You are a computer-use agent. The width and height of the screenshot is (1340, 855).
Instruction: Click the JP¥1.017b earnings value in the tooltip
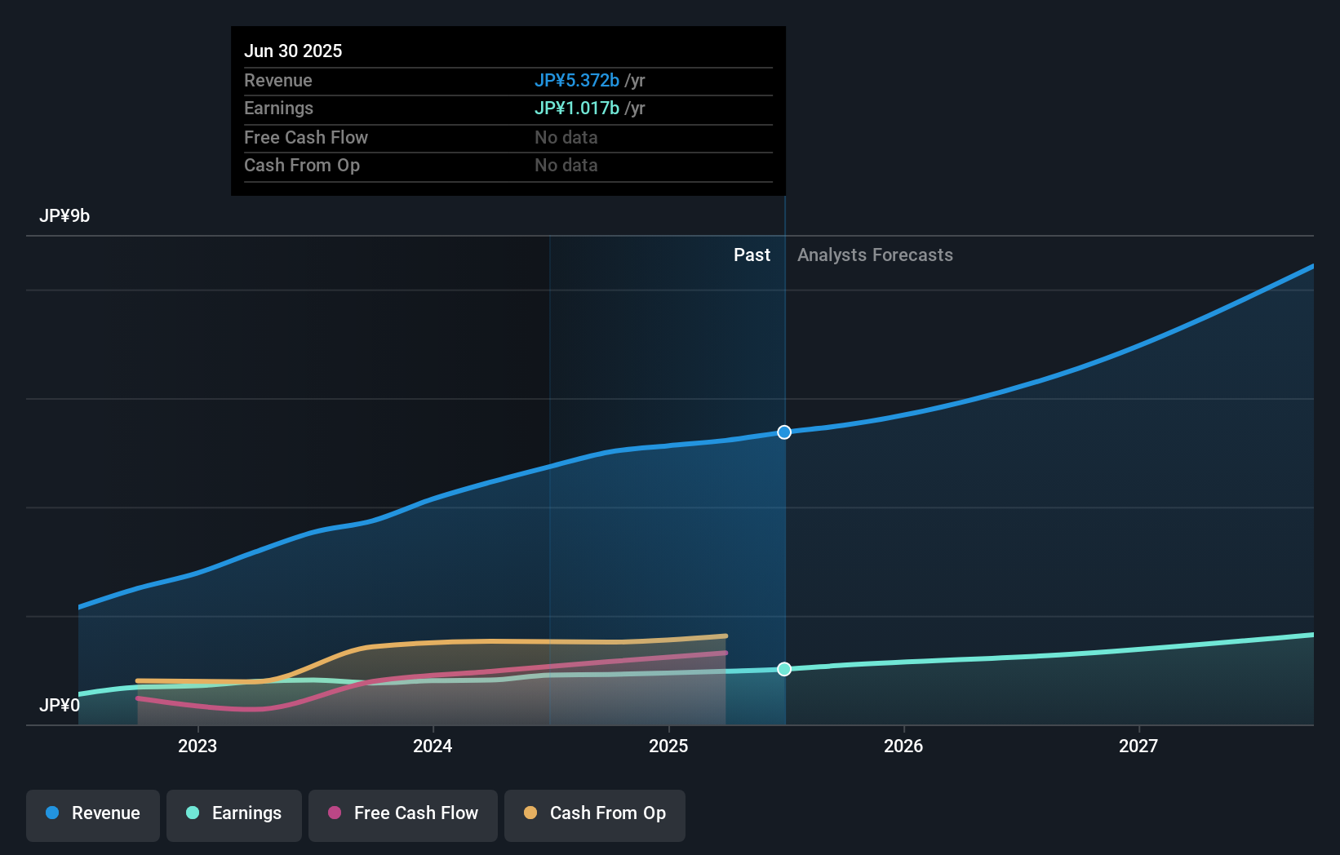pos(577,108)
